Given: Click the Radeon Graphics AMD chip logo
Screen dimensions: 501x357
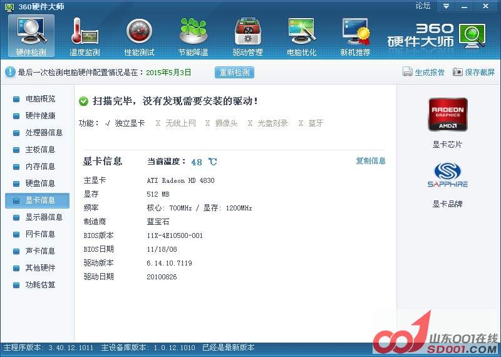Looking at the screenshot, I should point(448,115).
